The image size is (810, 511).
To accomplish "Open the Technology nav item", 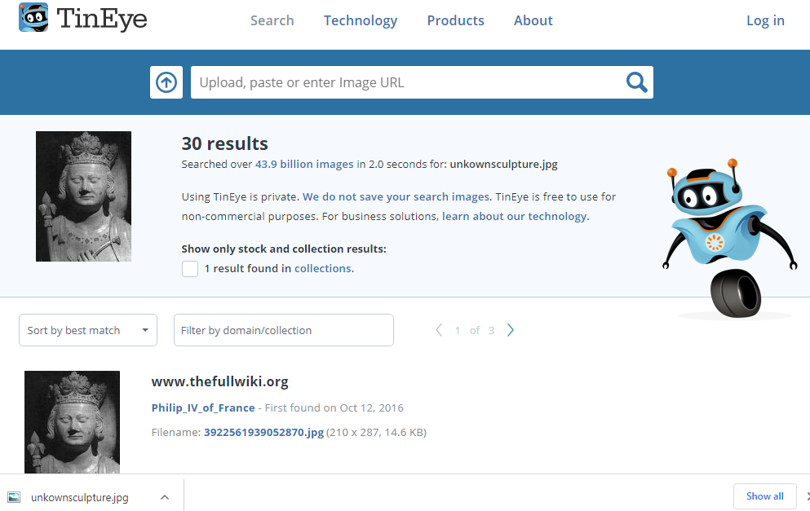I will (x=361, y=20).
